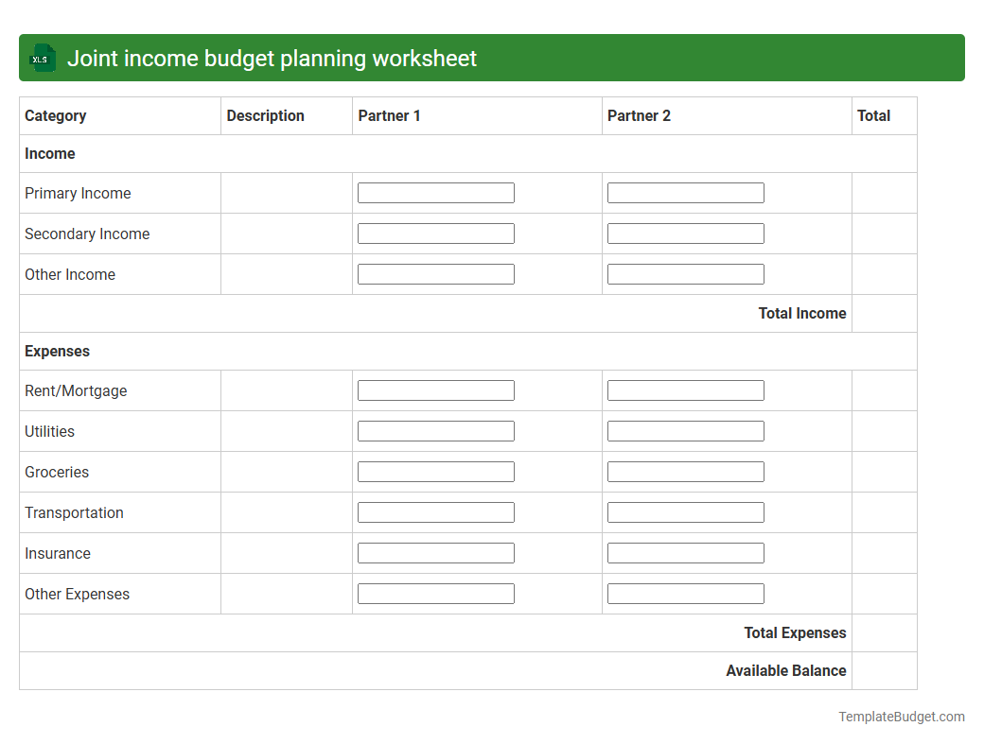Click the Category column header
The image size is (984, 744).
click(x=55, y=115)
